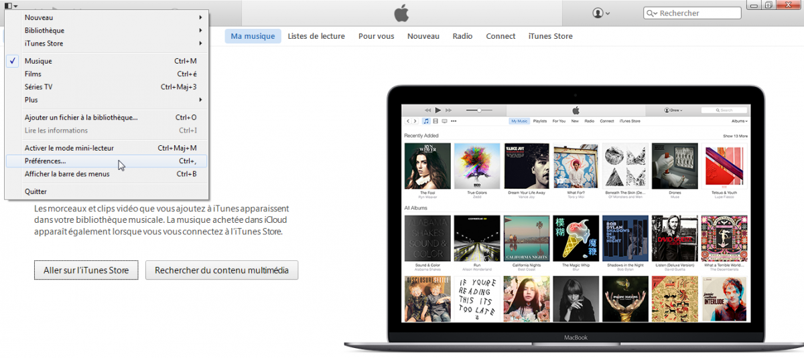Choose Quitter from the menu

click(107, 191)
